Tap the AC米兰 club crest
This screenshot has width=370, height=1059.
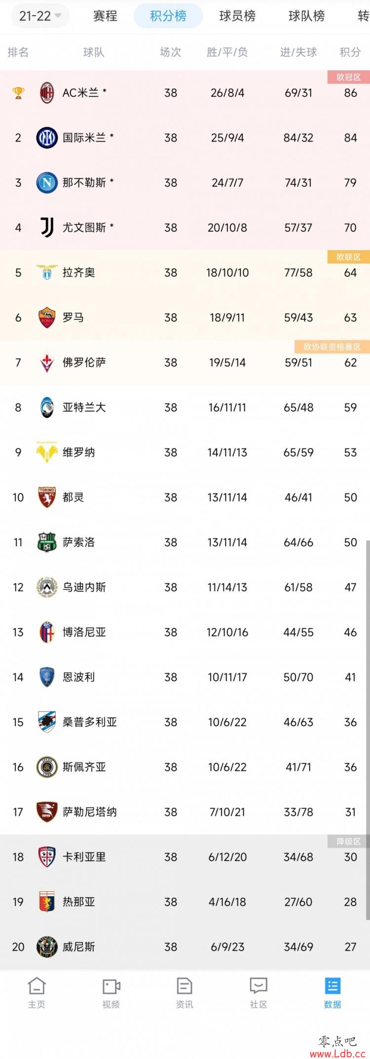point(47,92)
